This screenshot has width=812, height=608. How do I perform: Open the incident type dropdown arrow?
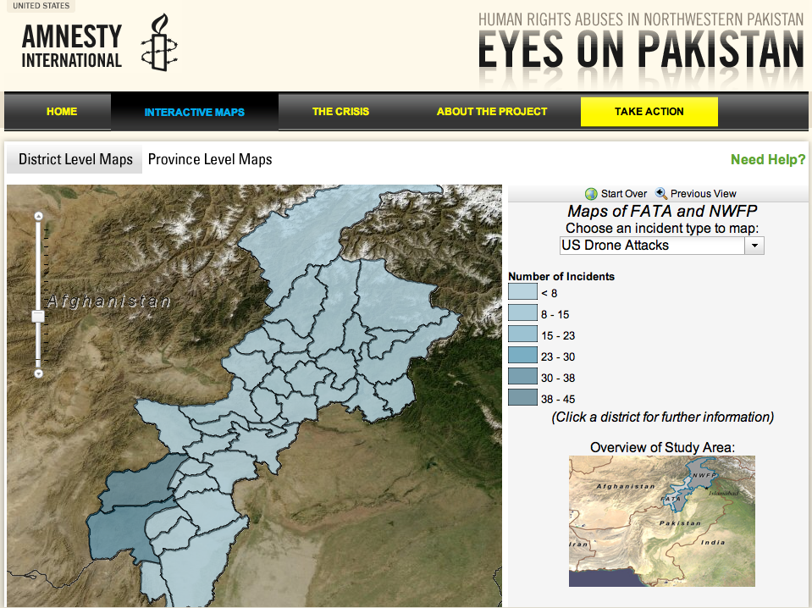click(x=754, y=246)
